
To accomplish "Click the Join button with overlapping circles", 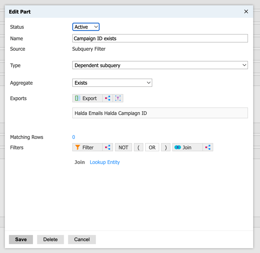I will pos(187,147).
